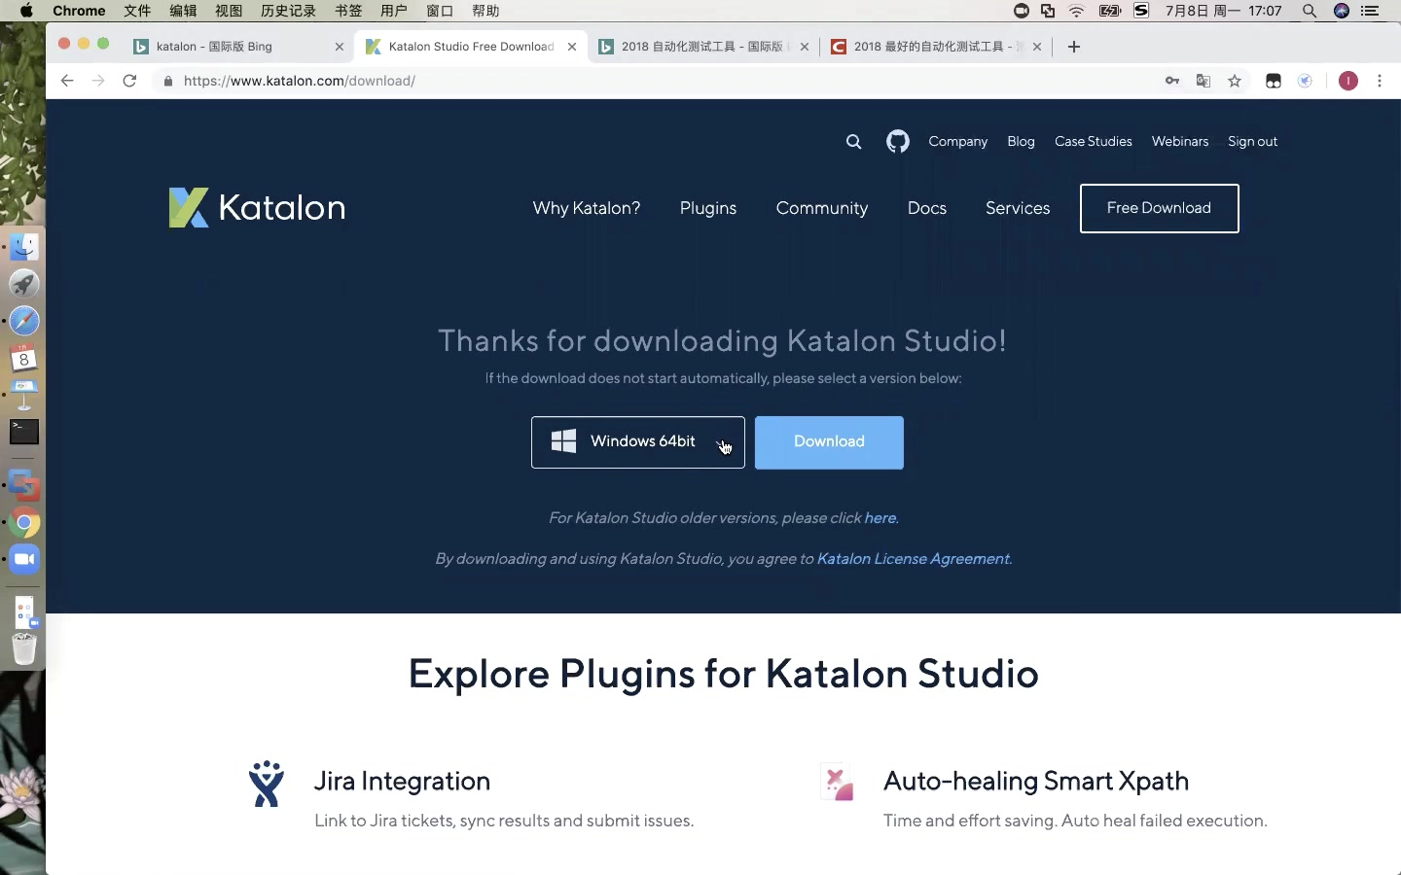The height and width of the screenshot is (875, 1401).
Task: Click the Google Translate icon in address bar
Action: (1203, 81)
